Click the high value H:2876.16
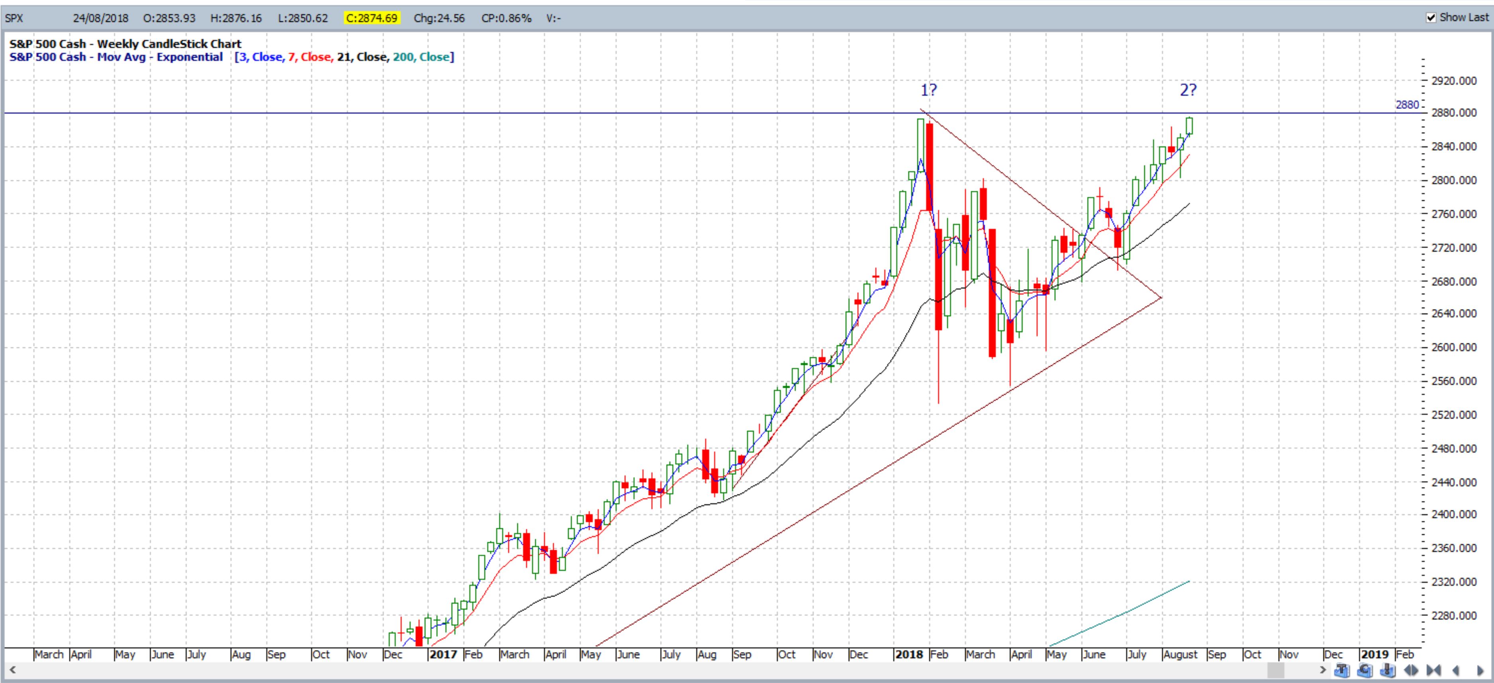Image resolution: width=1494 pixels, height=683 pixels. point(236,18)
